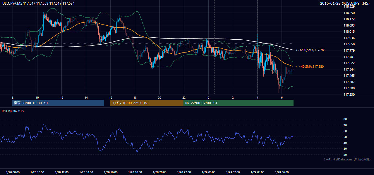Screen dimensions: 374x175
Task: Click the RSI(14) 50.0613 indicator label
Action: point(13,111)
